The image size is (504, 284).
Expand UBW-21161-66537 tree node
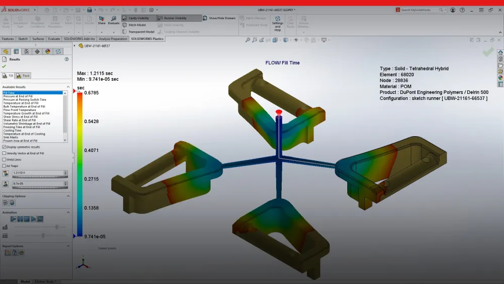tap(75, 46)
